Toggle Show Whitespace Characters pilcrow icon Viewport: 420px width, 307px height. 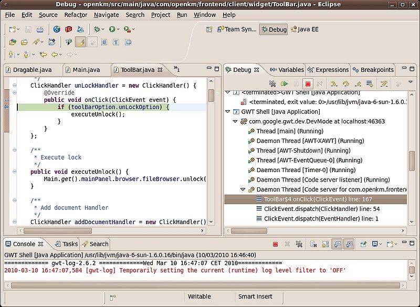point(116,42)
